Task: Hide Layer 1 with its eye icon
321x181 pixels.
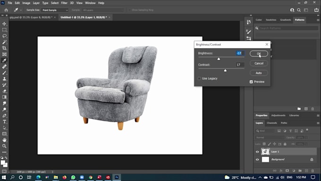Action: pyautogui.click(x=257, y=152)
